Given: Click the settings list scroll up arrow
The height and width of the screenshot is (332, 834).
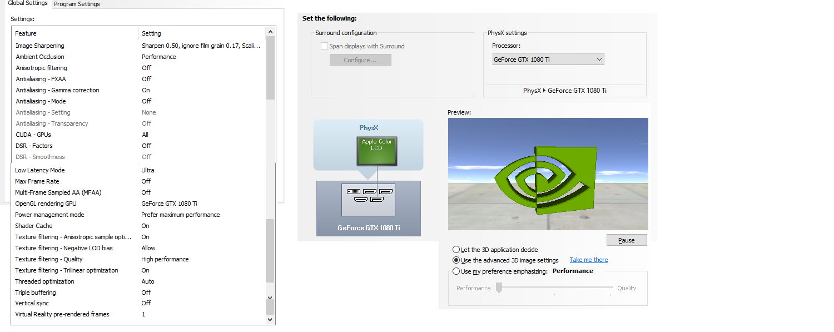Looking at the screenshot, I should pyautogui.click(x=270, y=32).
